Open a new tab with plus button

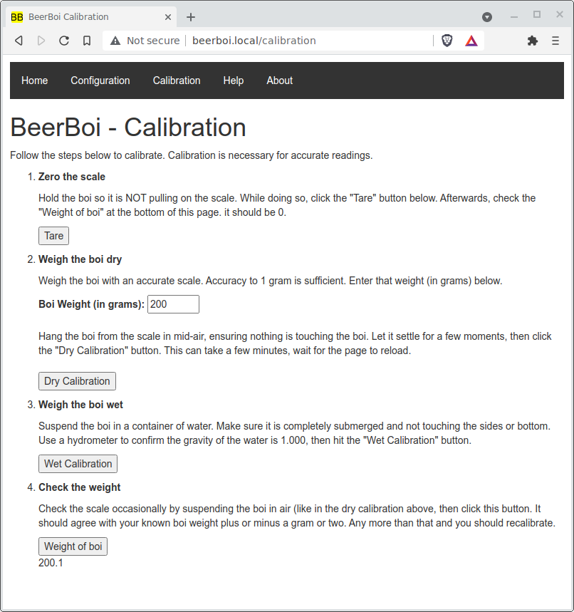coord(191,17)
